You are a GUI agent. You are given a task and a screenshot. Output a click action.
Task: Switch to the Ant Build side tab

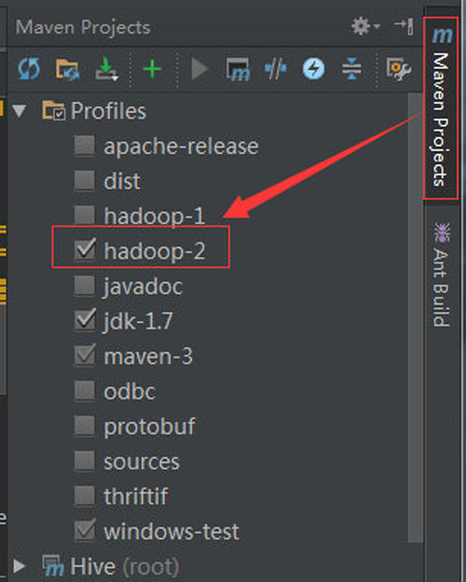[442, 274]
